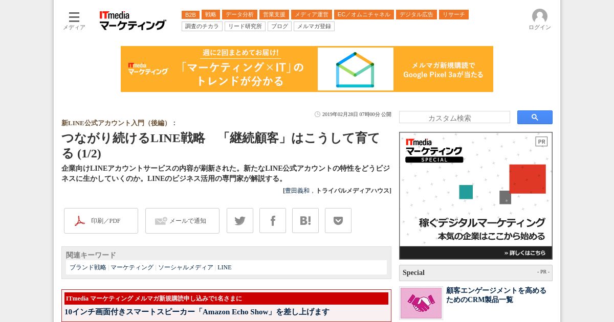Save article to Pocket
Image resolution: width=614 pixels, height=322 pixels.
[338, 221]
